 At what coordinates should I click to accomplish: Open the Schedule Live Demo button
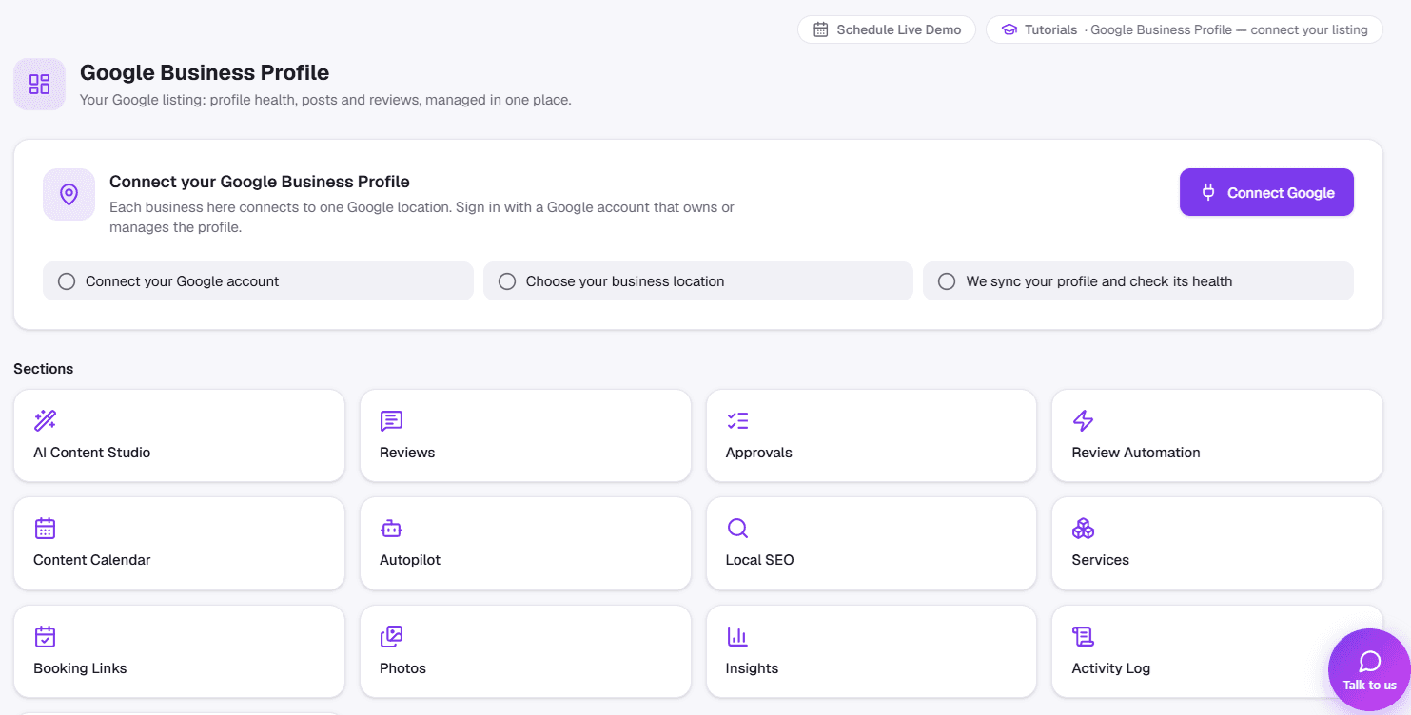click(887, 29)
